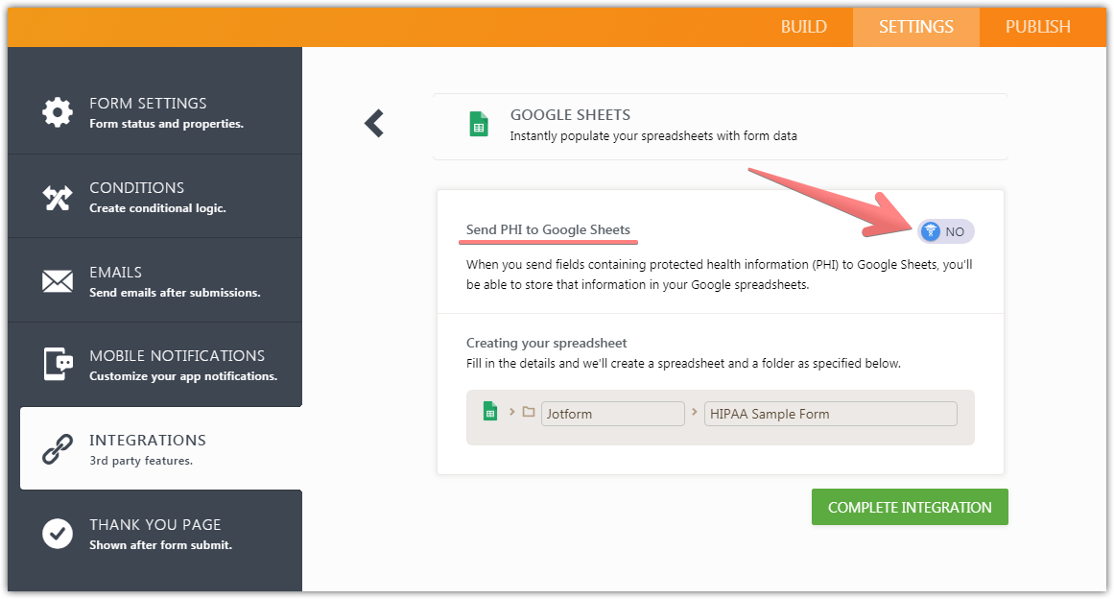Select the Settings tab
1114x599 pixels.
[x=915, y=27]
